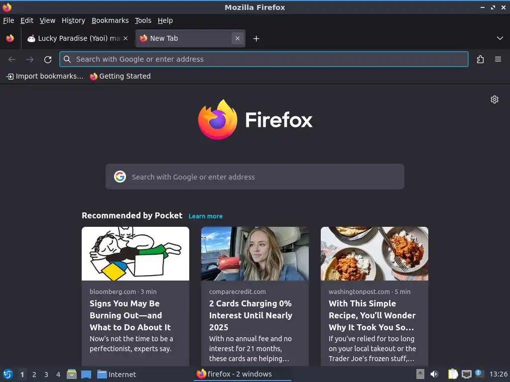
Task: Close the Lucky Paradise tab
Action: pyautogui.click(x=126, y=38)
